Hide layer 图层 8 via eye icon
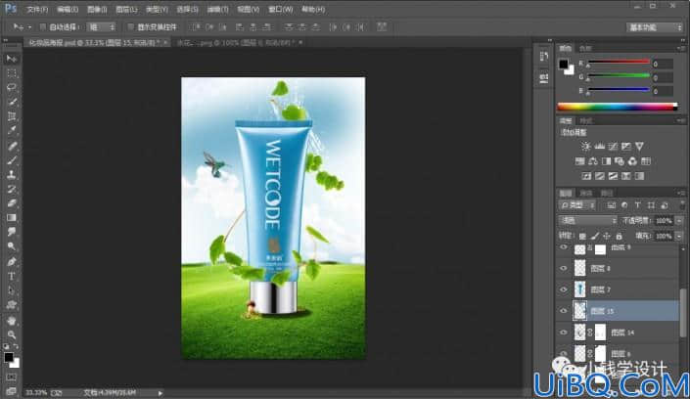The image size is (690, 399). point(564,268)
